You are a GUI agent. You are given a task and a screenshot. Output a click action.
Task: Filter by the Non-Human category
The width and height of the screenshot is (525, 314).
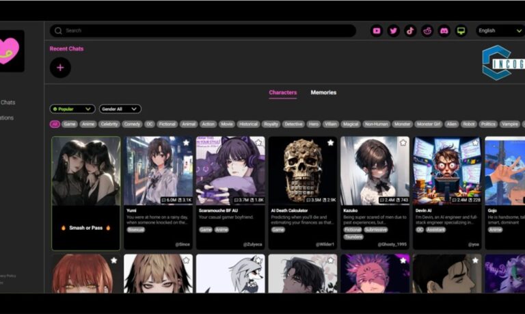pos(377,124)
